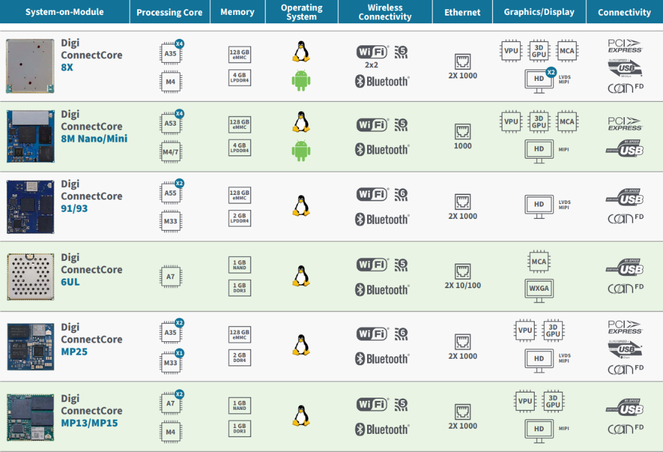Click the Ethernet port icon in the MP13/MP15 row
This screenshot has width=663, height=452.
(x=463, y=411)
